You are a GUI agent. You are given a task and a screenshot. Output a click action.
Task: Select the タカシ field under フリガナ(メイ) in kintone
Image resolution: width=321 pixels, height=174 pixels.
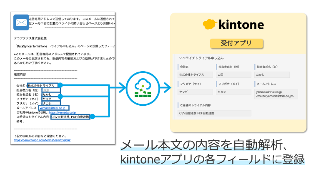233,92
